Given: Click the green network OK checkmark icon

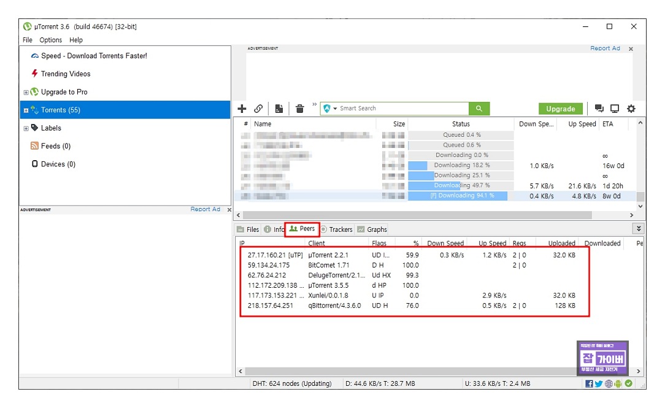Looking at the screenshot, I should pos(629,383).
